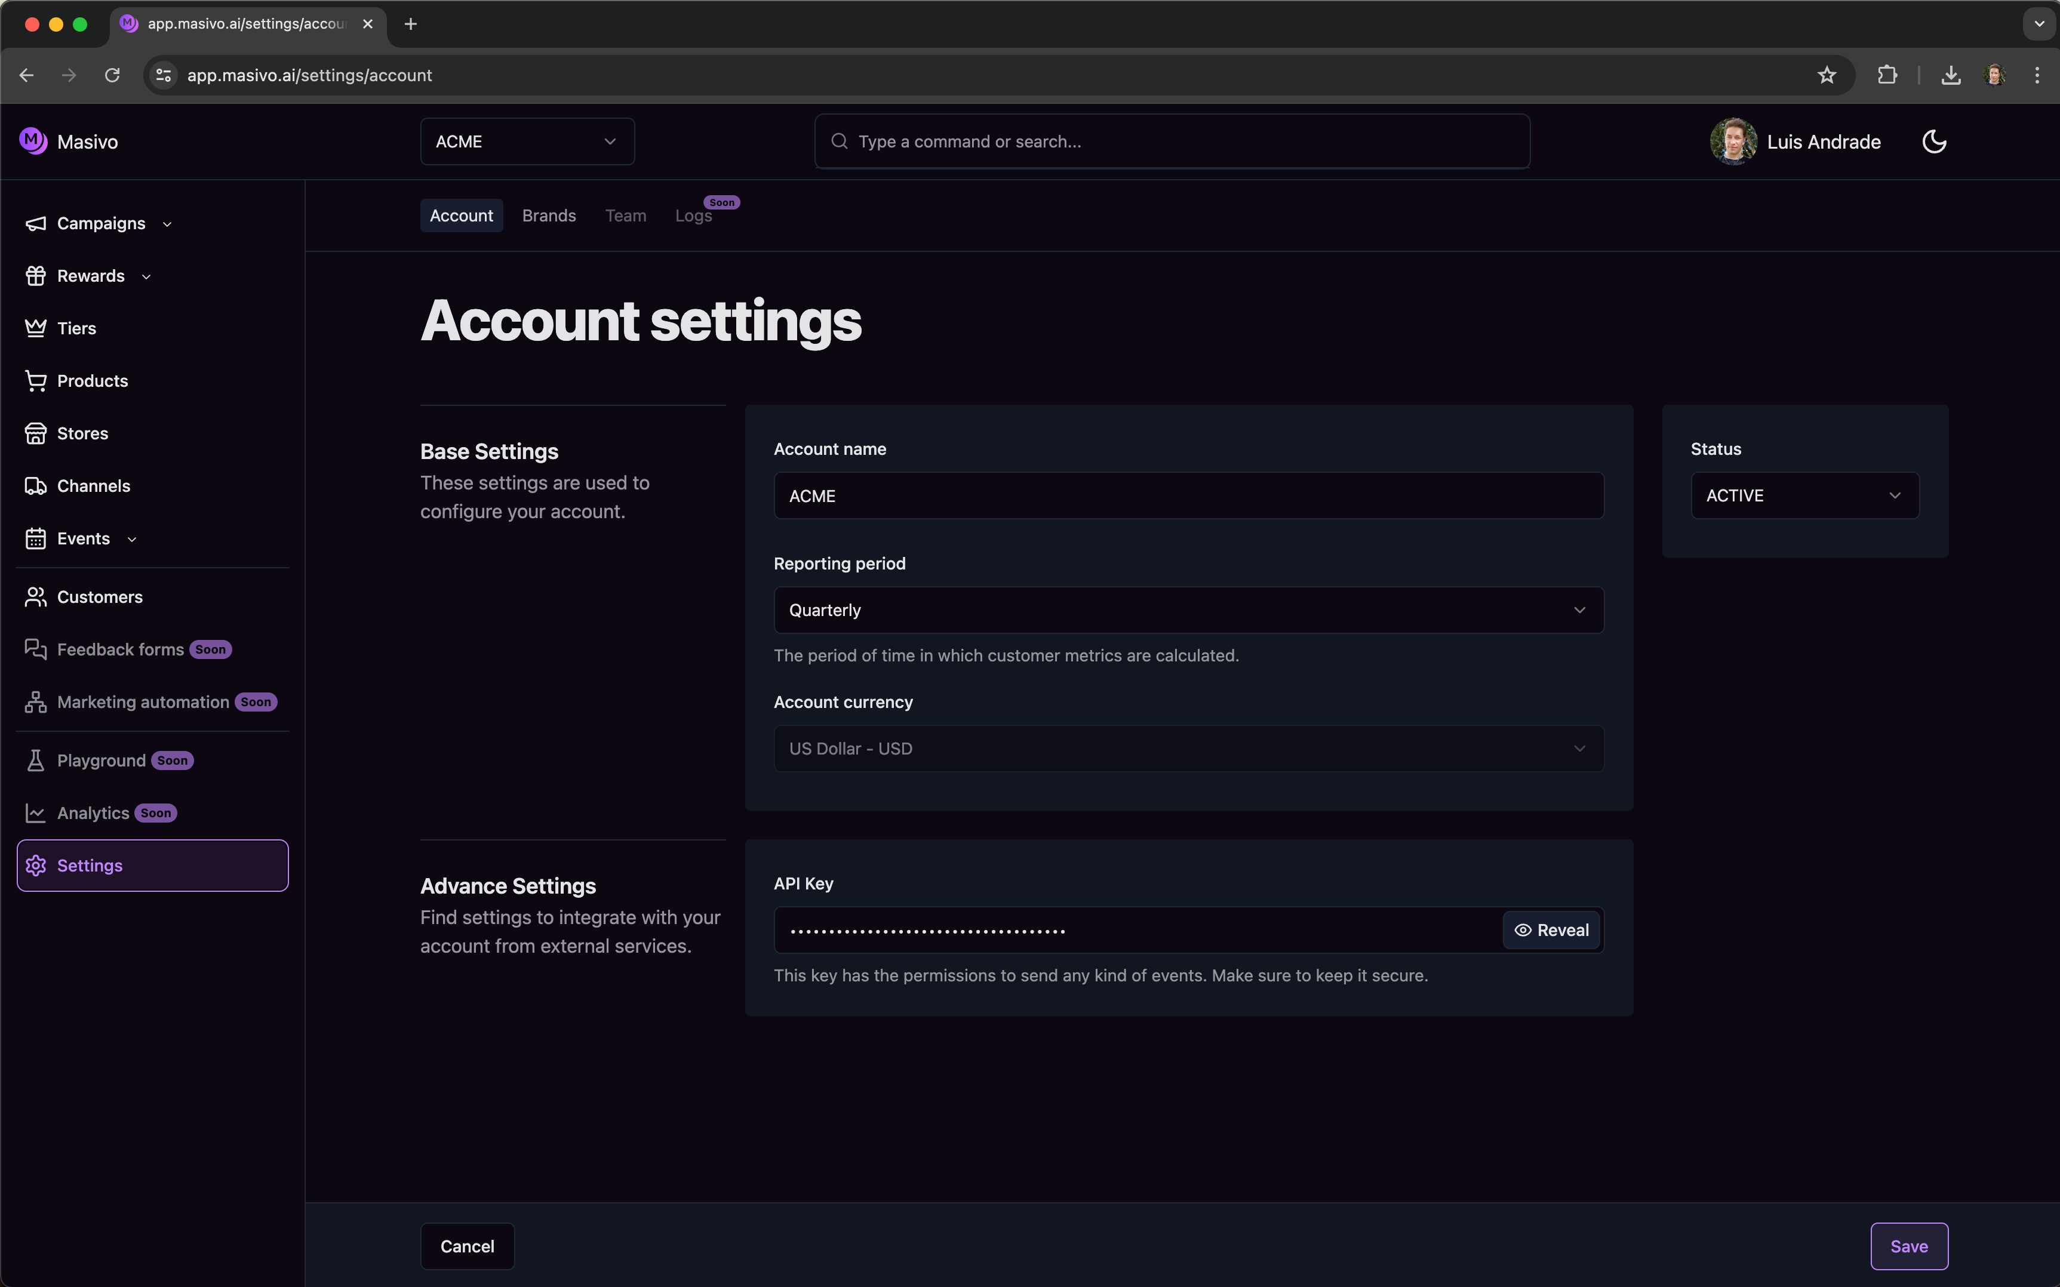
Task: Switch to the Account tab
Action: coord(462,216)
